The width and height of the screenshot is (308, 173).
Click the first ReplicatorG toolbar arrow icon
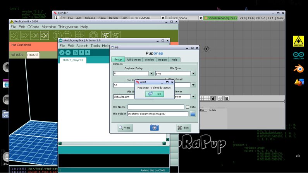pos(15,35)
